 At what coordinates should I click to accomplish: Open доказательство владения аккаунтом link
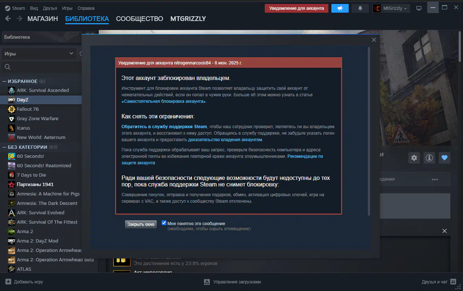pos(225,139)
